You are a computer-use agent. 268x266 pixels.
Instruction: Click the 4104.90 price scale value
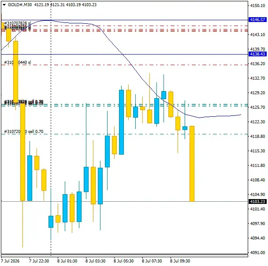(x=257, y=195)
